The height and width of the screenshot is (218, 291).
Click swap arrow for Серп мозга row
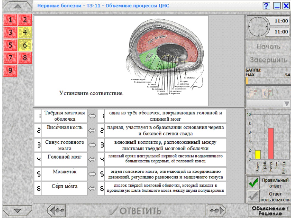click(x=92, y=189)
